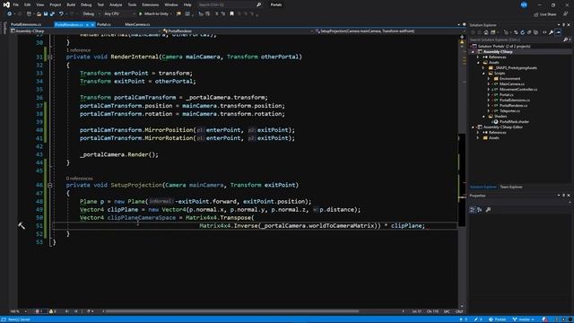Click the Portals repository status bar item

(498, 319)
